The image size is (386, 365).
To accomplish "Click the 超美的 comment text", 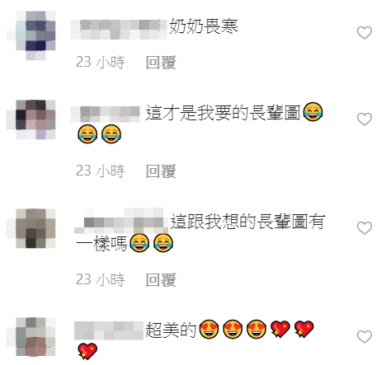I will click(171, 330).
